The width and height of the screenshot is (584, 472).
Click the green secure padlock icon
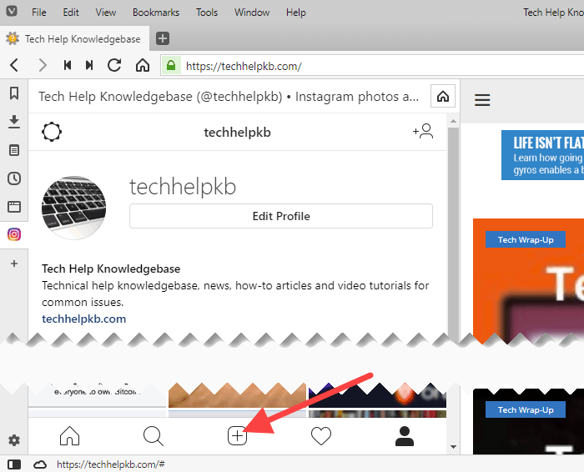[x=171, y=66]
